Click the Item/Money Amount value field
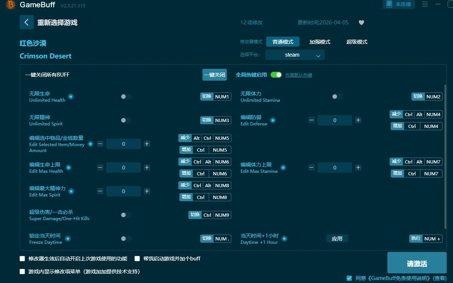Viewport: 453px width, 283px height. pyautogui.click(x=123, y=144)
